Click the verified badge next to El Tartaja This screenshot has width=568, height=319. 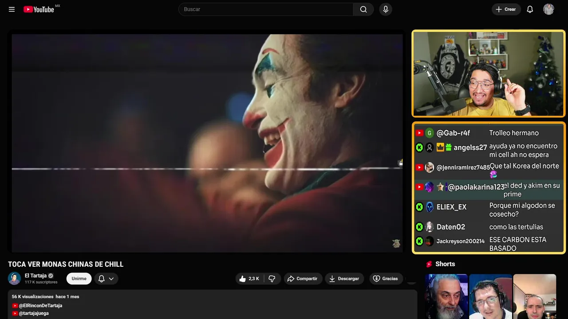tap(51, 276)
